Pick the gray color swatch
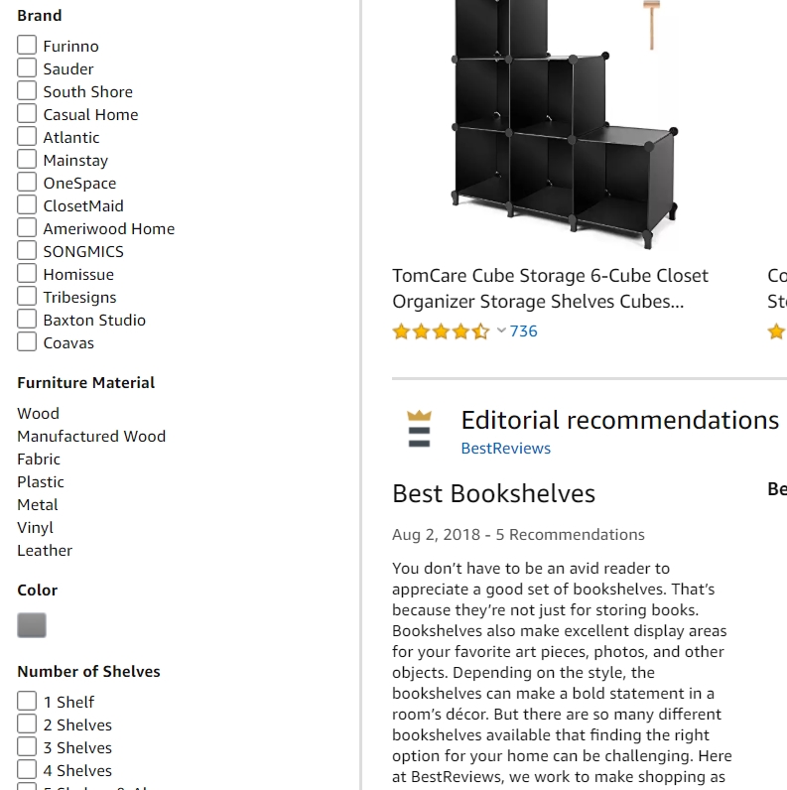Image resolution: width=787 pixels, height=790 pixels. (32, 625)
